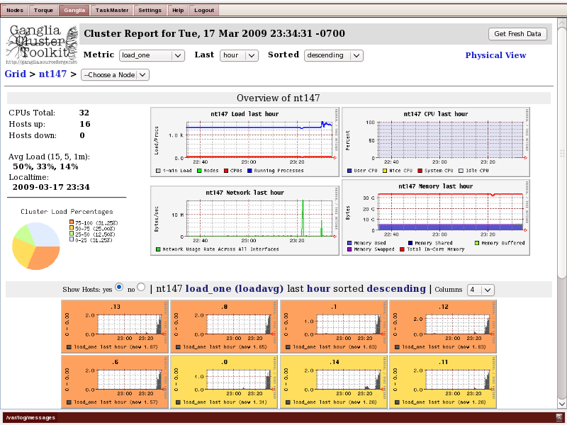Open host .14 load_one graph
The width and height of the screenshot is (567, 425).
pos(334,382)
